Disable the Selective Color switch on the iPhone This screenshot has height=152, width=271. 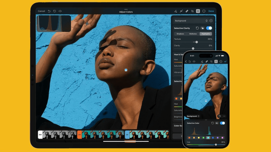click(222, 123)
